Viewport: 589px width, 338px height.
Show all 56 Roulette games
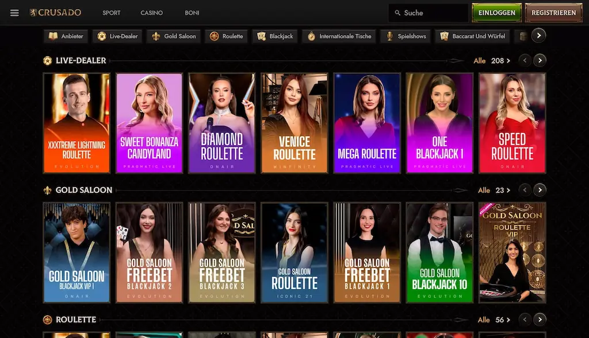(x=494, y=320)
